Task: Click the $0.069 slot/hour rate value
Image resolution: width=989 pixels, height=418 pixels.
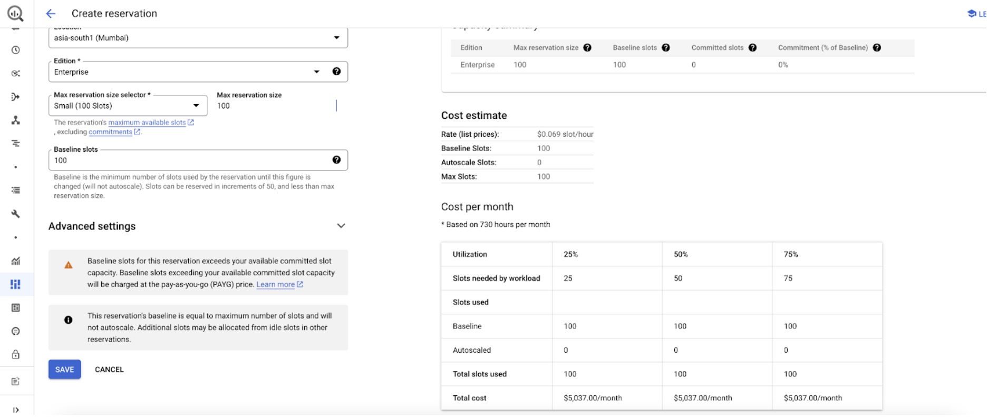Action: tap(565, 134)
